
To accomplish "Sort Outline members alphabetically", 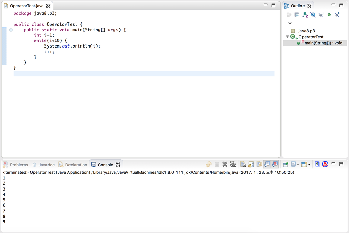I will coord(305,15).
